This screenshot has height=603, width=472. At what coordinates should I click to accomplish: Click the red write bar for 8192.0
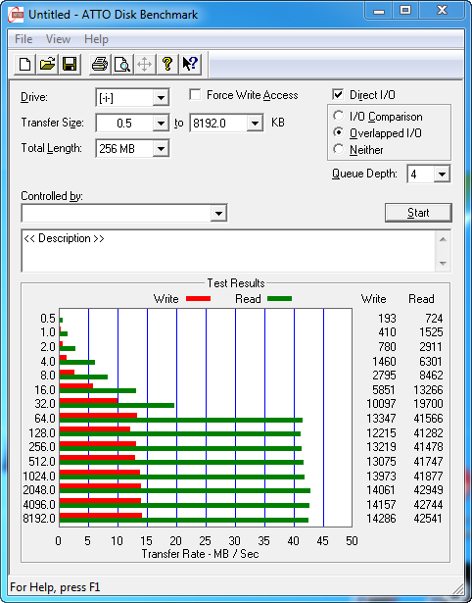(x=101, y=516)
